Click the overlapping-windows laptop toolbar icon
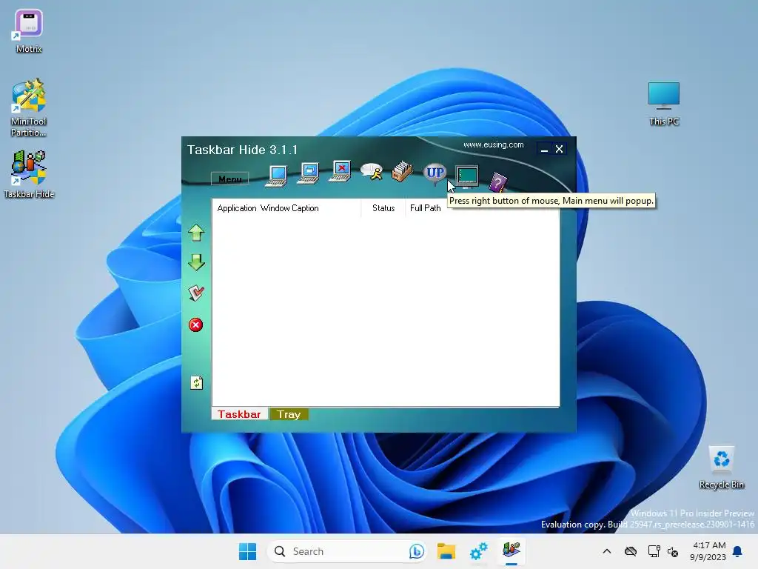The height and width of the screenshot is (569, 758). 309,173
